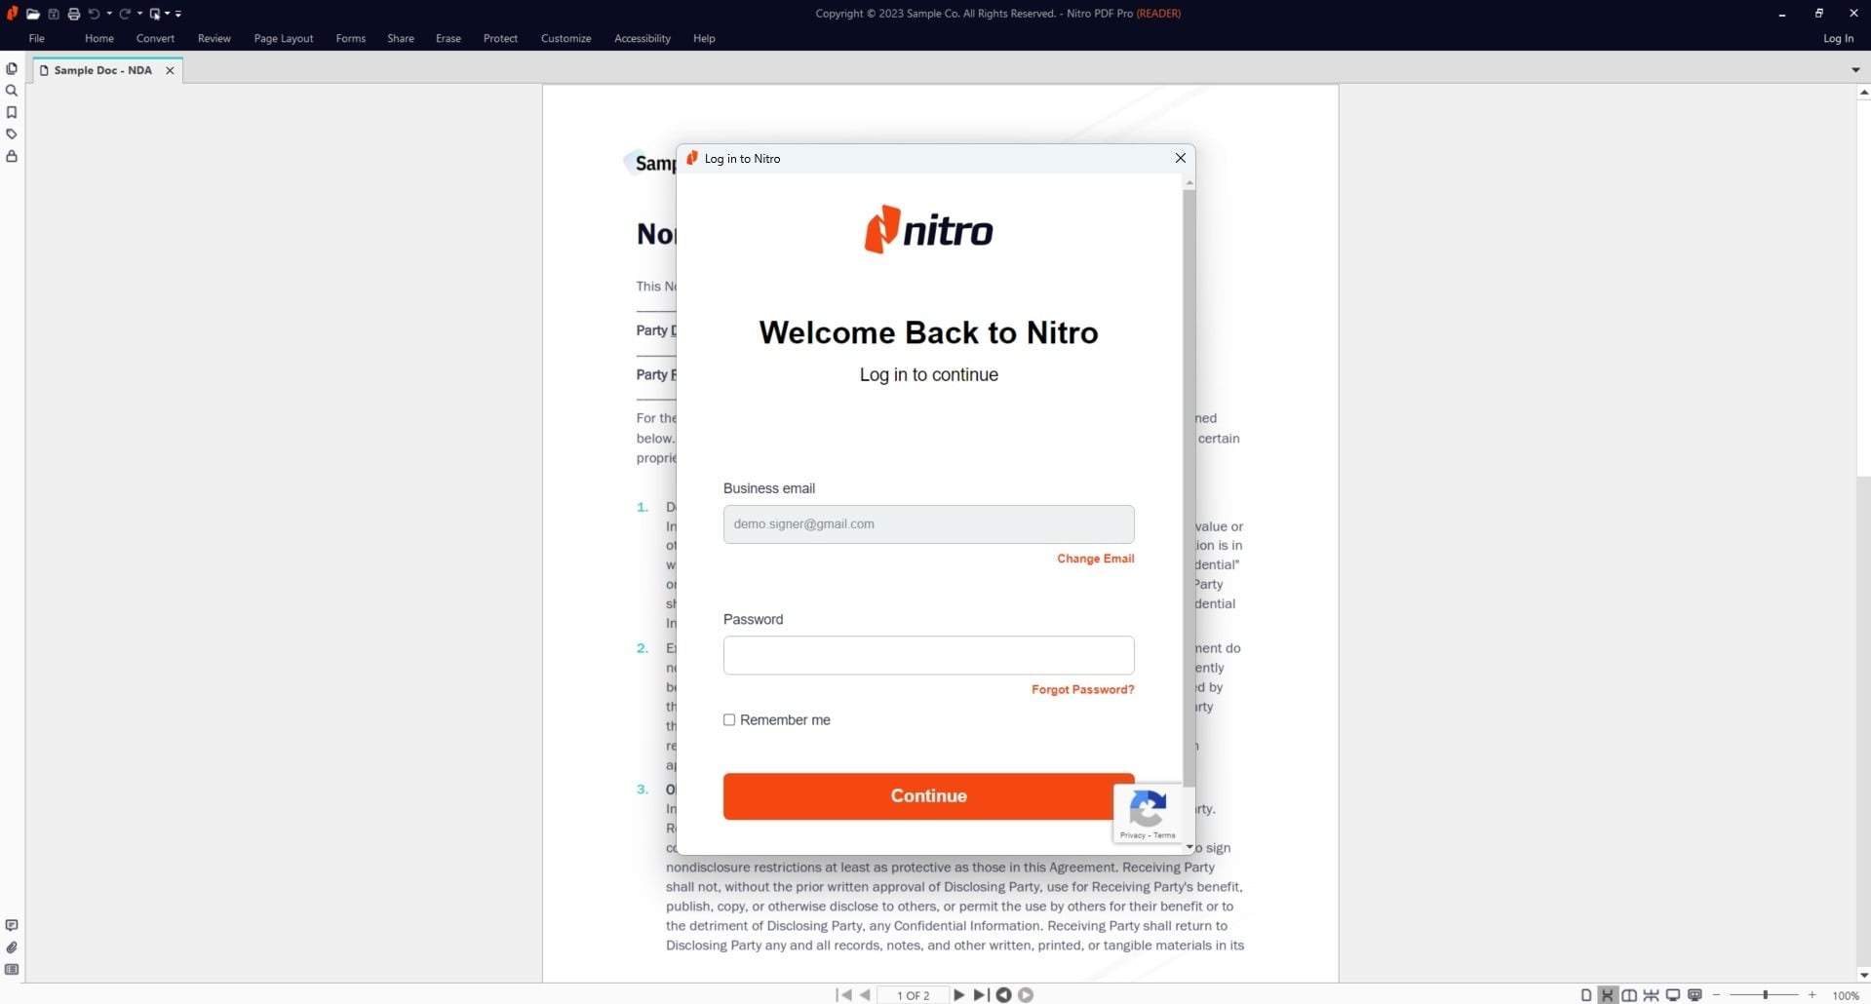
Task: Open the bottom sidebar panel icon below paperclip
Action: [x=12, y=969]
